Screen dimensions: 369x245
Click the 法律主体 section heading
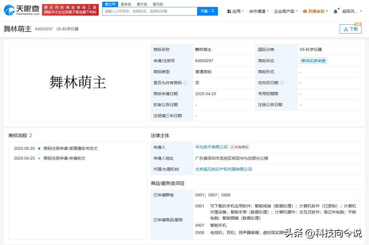click(x=160, y=135)
